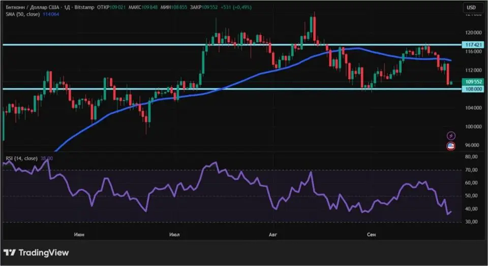Click the МИН 108855 low value

(x=174, y=7)
